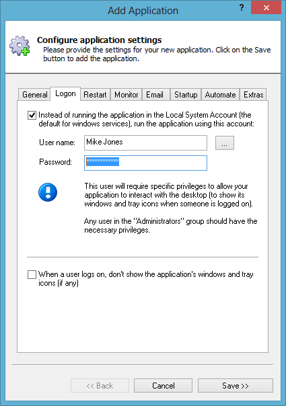The image size is (286, 406).
Task: Open the Email tab
Action: 155,95
